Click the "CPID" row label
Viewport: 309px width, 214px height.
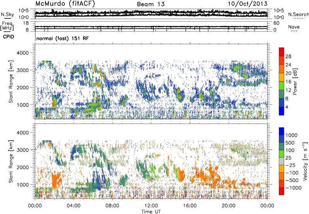tap(8, 37)
